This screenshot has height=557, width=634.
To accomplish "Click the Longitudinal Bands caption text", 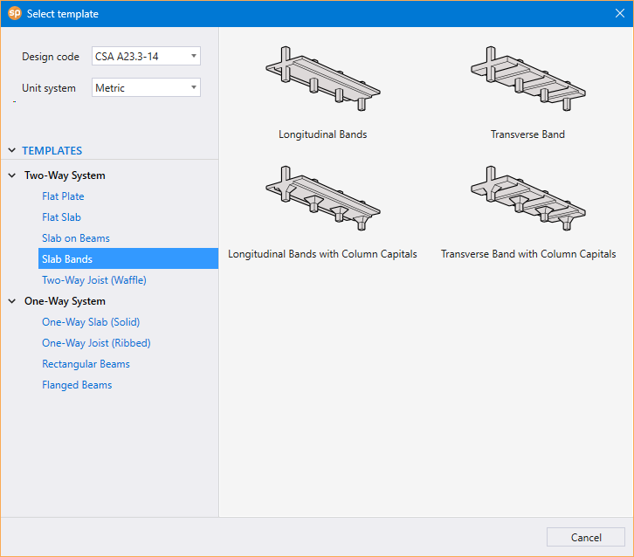I will tap(322, 134).
